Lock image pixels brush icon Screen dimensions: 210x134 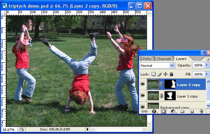(160, 74)
